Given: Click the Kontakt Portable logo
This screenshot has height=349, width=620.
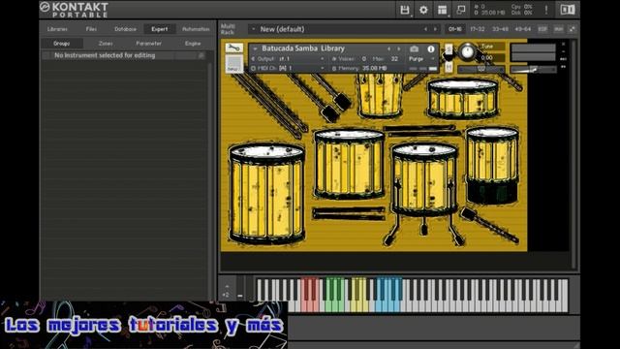Looking at the screenshot, I should (75, 10).
